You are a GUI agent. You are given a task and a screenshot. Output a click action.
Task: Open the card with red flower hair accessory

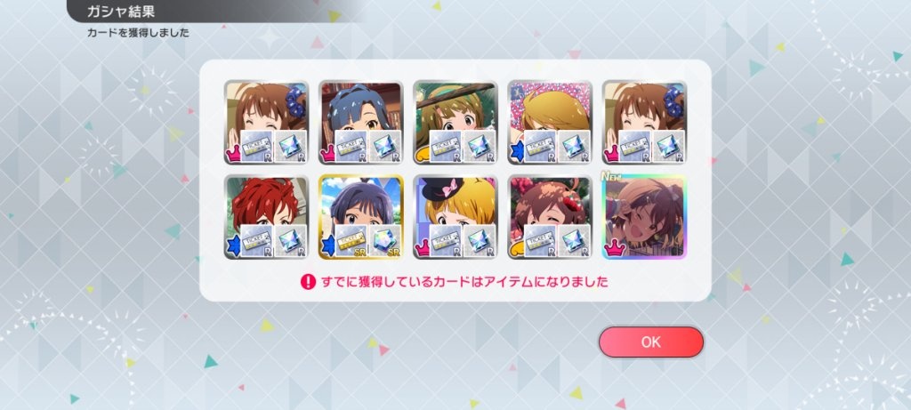tap(550, 217)
